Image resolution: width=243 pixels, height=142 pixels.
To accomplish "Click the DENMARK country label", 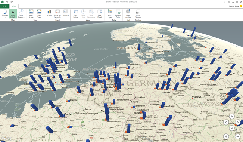I will 130,49.
